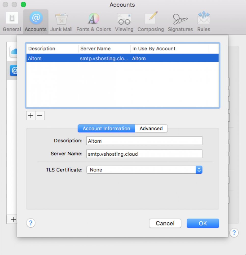Viewport: 246px width, 255px height.
Task: Click the Server Name text field
Action: 144,154
